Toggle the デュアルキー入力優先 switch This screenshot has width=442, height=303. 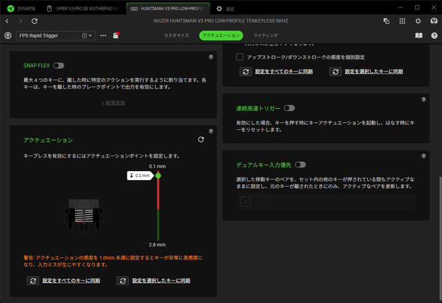coord(300,164)
